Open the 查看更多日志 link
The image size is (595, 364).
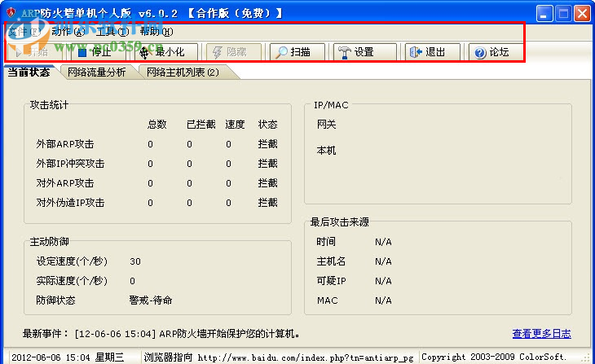(541, 334)
